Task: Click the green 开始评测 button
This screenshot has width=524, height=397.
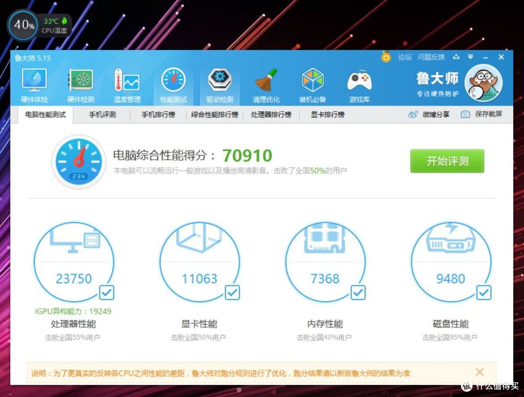Action: 447,161
